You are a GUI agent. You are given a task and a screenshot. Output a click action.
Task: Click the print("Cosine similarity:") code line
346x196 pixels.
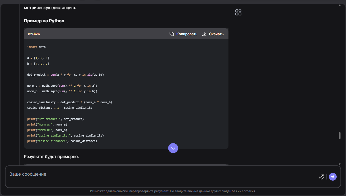pyautogui.click(x=66, y=135)
